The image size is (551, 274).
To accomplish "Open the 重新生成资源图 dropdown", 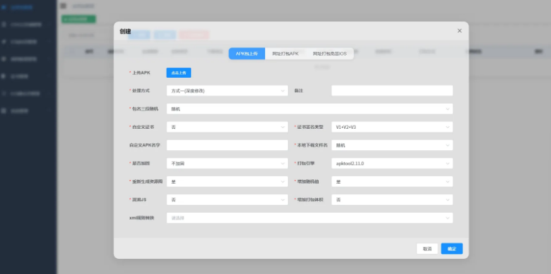I will [x=227, y=182].
